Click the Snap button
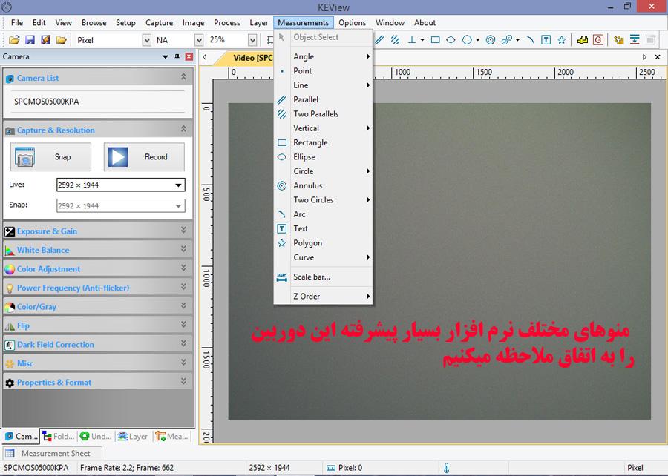 tap(50, 157)
